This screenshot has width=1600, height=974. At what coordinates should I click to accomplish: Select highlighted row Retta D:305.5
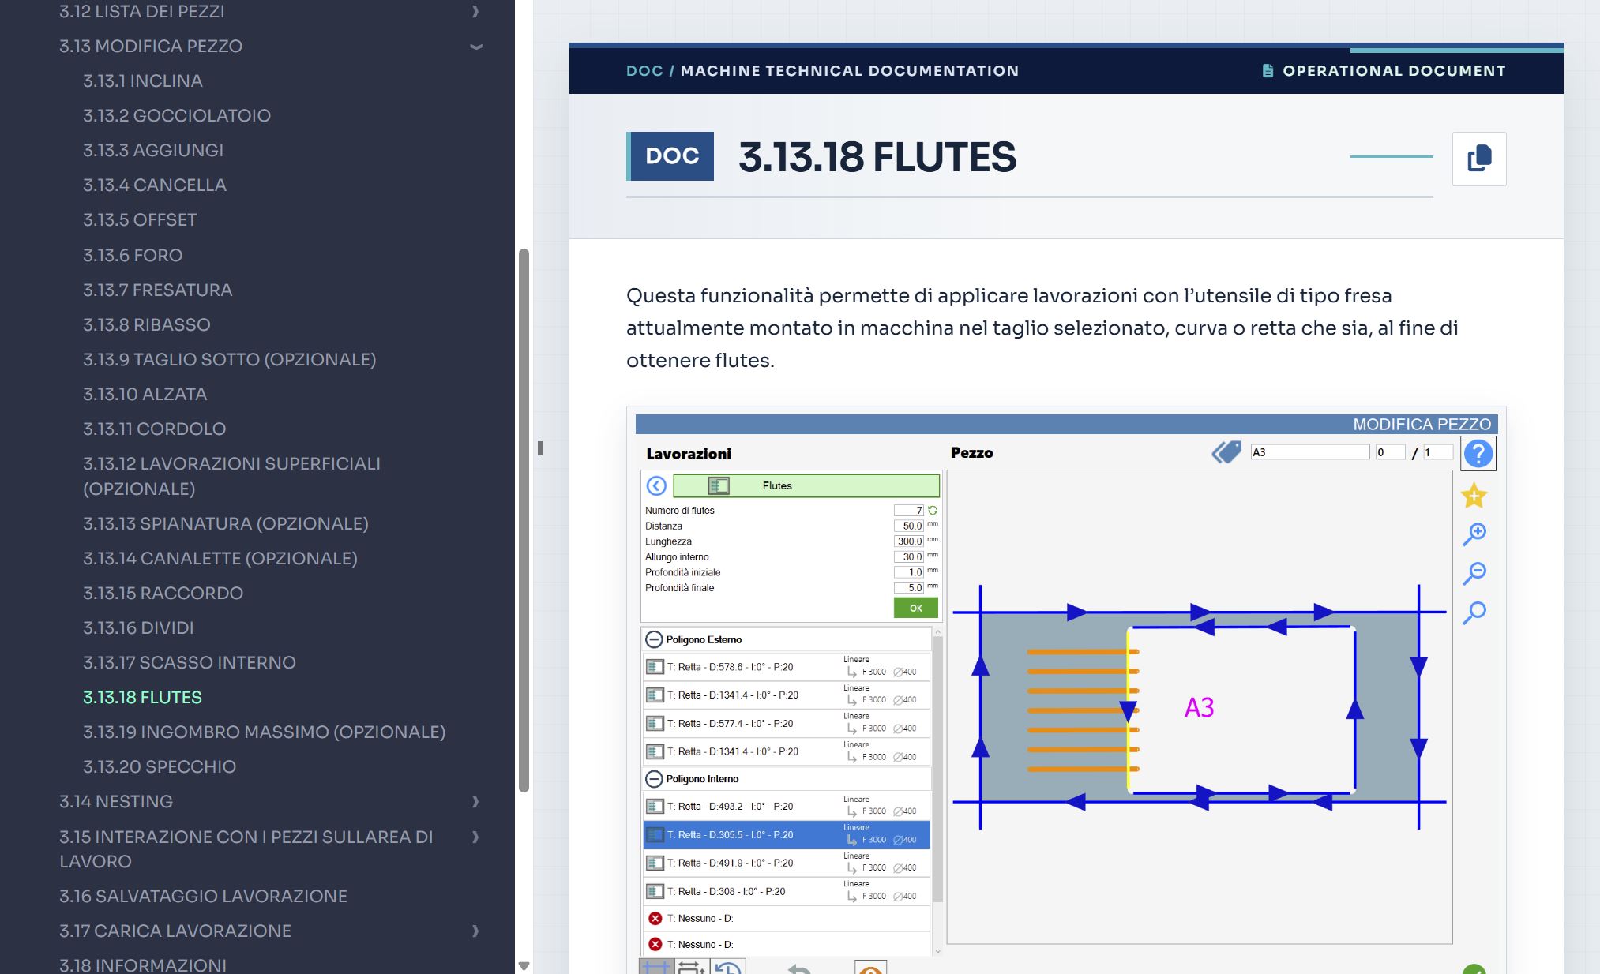787,834
